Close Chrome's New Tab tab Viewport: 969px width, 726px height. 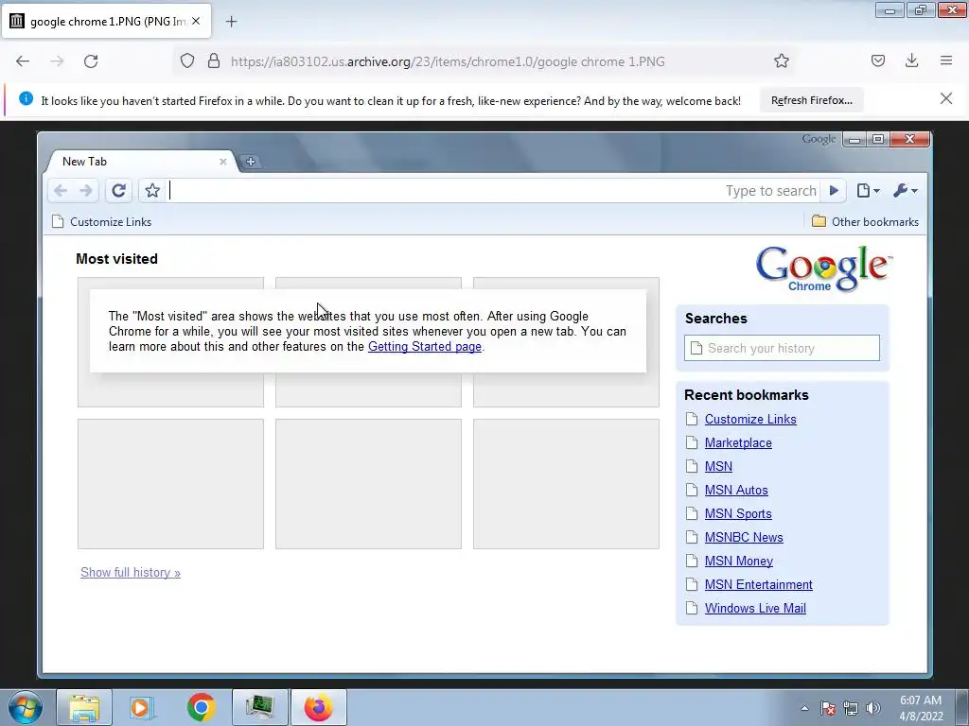223,162
